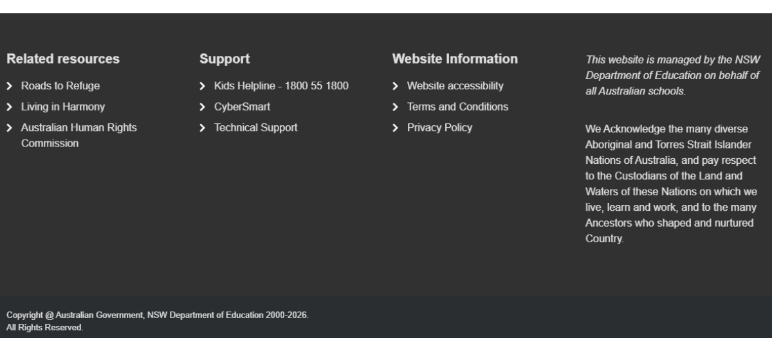Click the chevron icon beside Kids Helpline
The height and width of the screenshot is (338, 772).
(203, 86)
